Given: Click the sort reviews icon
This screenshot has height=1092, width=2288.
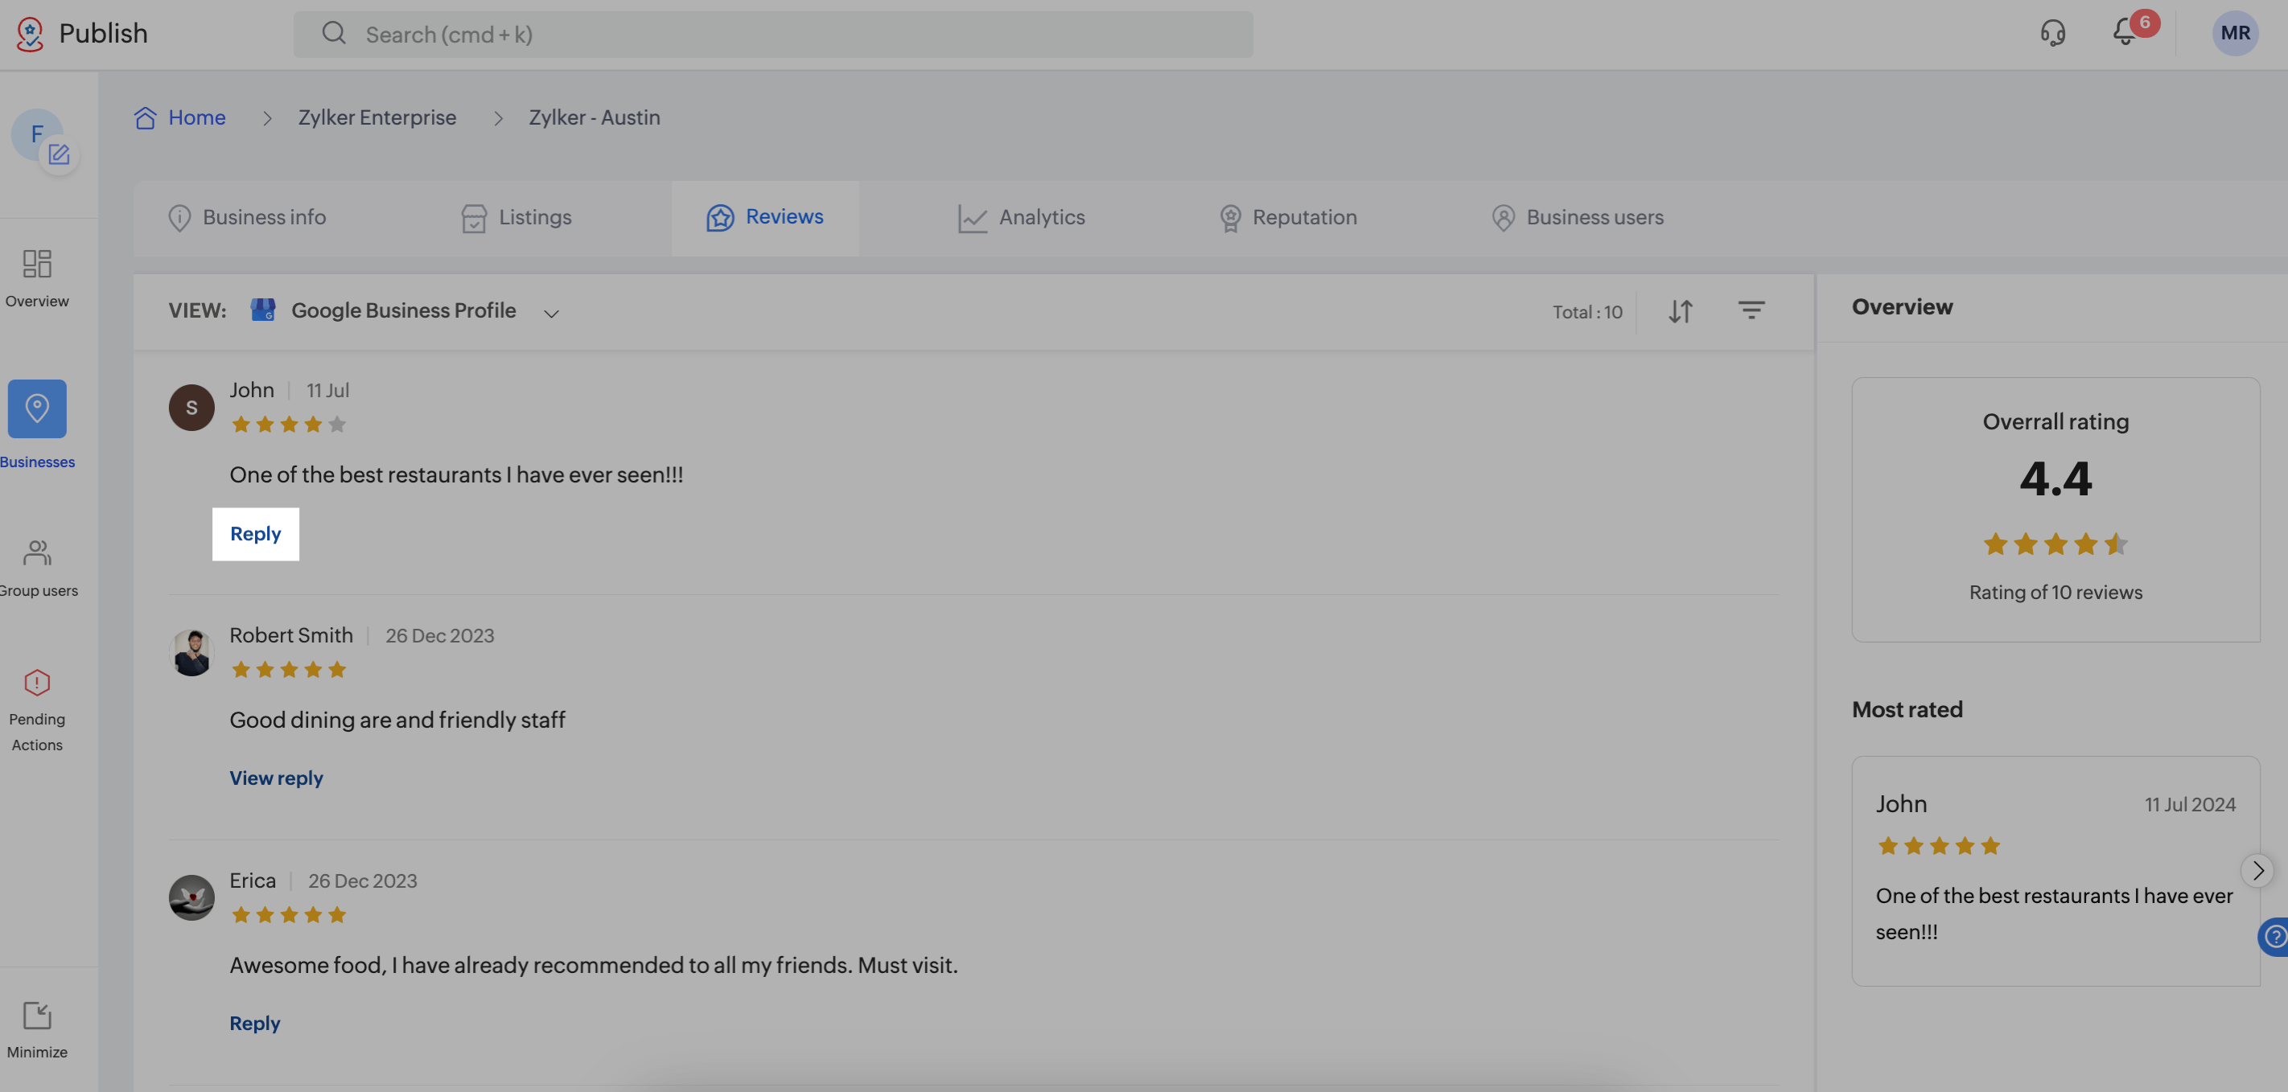Looking at the screenshot, I should (x=1680, y=312).
